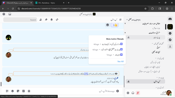Jump to replied message at 6:34 AM post

click(66, 74)
